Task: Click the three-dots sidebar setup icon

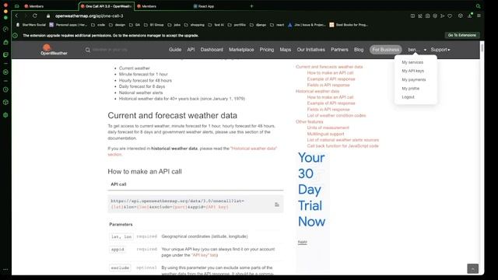Action: (x=5, y=270)
